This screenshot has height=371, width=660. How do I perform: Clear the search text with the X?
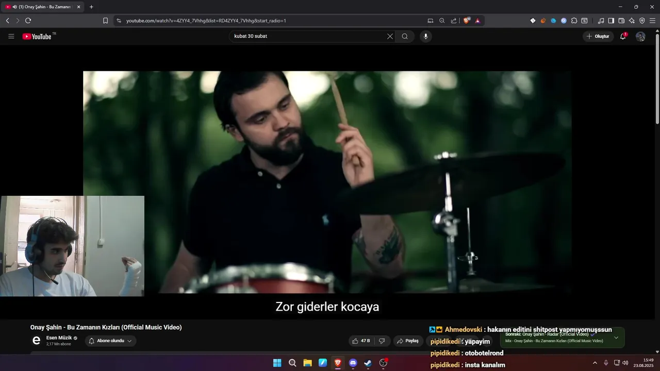pos(390,36)
